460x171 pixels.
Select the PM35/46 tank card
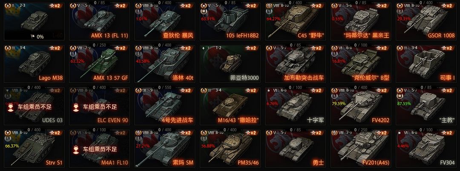(230, 149)
